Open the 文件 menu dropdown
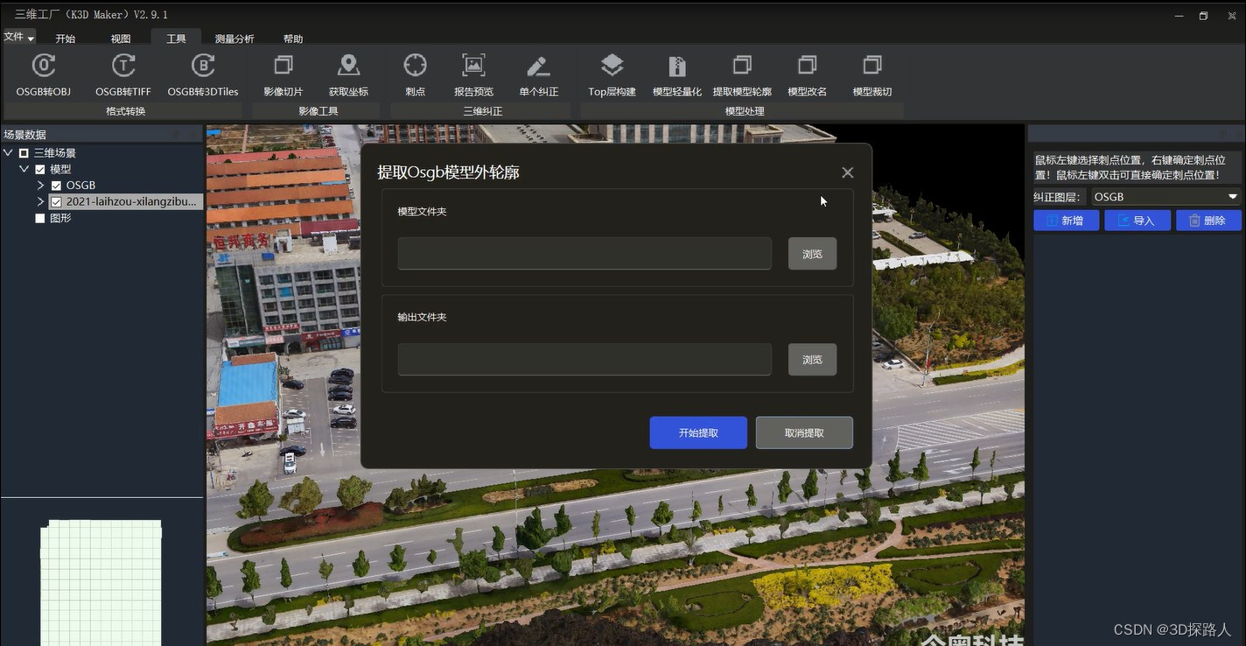This screenshot has height=646, width=1246. click(x=18, y=37)
